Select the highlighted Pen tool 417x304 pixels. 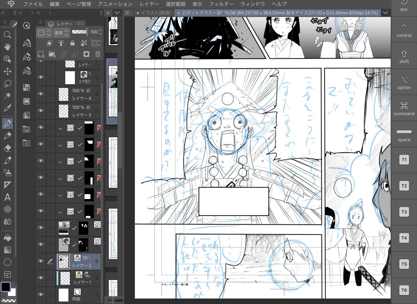pyautogui.click(x=7, y=123)
